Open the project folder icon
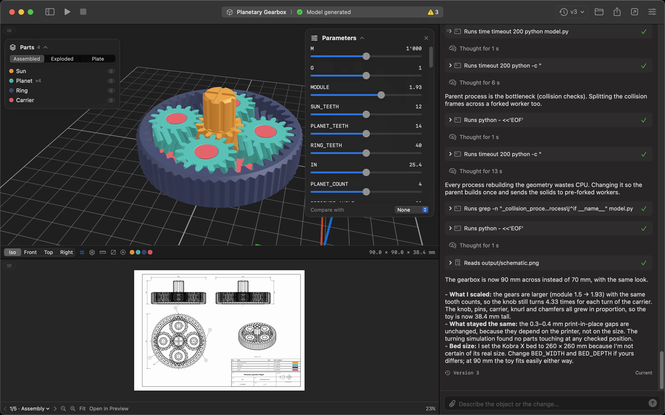The image size is (665, 415). click(599, 12)
